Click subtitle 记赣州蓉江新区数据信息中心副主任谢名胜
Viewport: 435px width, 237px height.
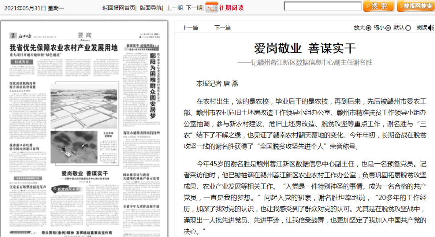pyautogui.click(x=304, y=62)
